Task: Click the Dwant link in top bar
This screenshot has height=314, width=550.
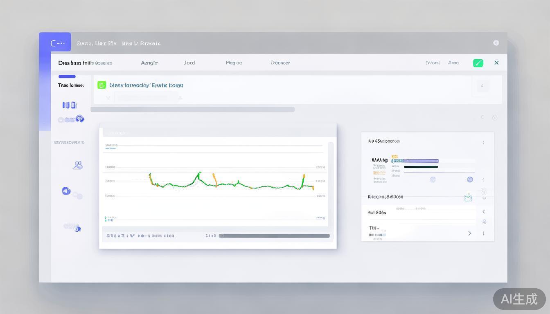Action: point(432,63)
